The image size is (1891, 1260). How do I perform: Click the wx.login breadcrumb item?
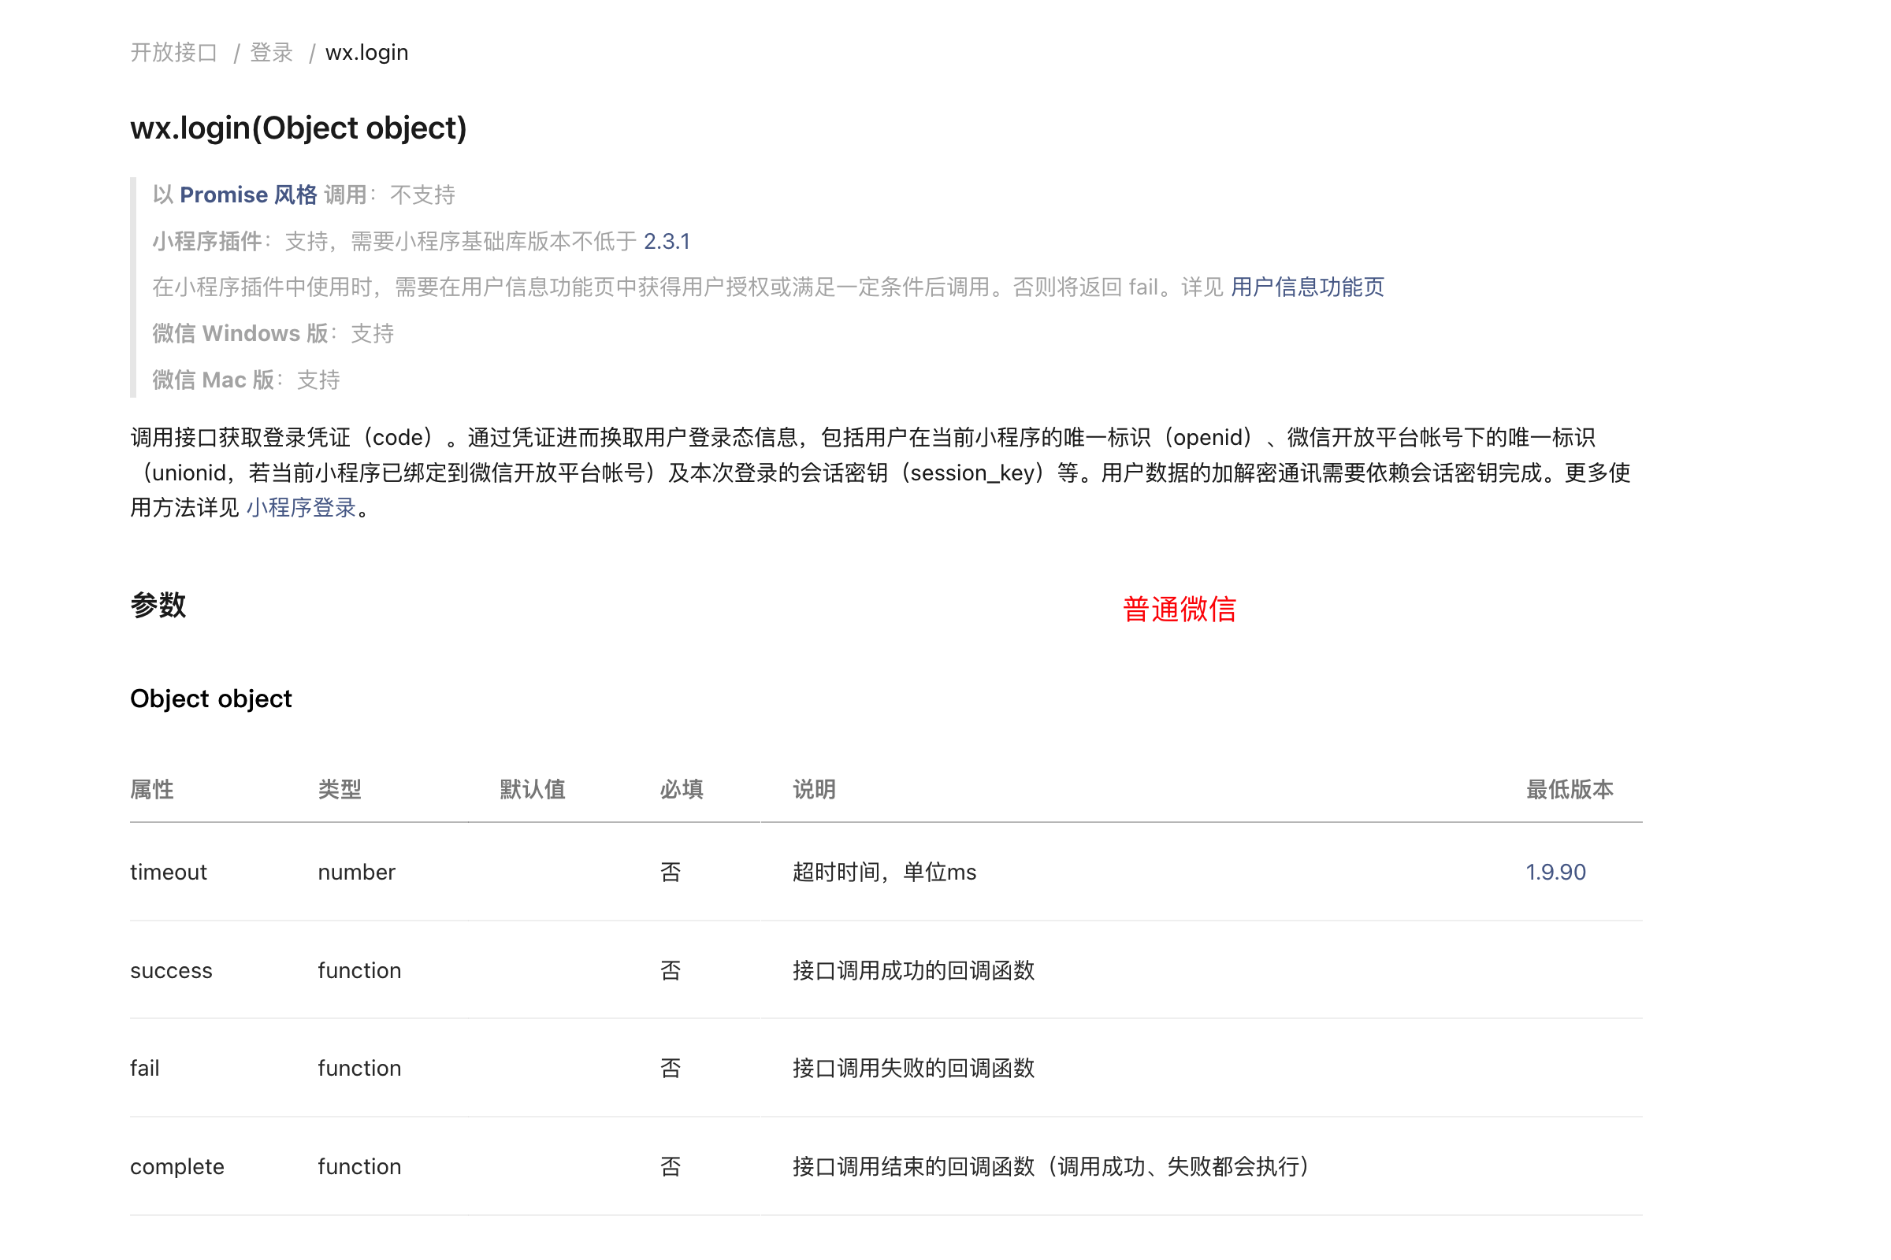366,53
